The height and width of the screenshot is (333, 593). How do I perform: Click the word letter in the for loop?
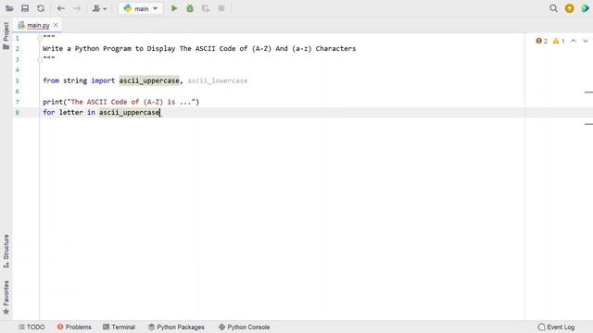point(70,112)
